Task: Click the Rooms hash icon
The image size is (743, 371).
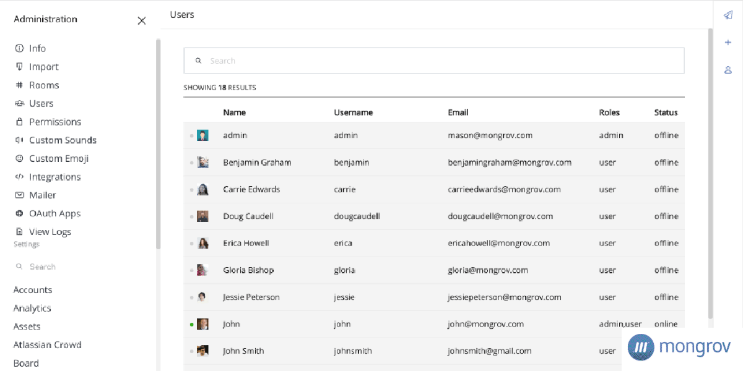Action: click(19, 85)
